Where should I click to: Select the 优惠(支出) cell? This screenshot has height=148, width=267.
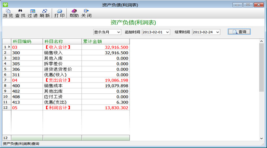point(62,102)
